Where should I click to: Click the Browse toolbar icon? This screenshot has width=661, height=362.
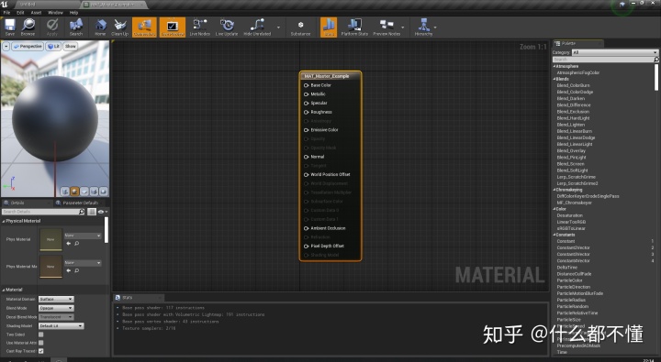28,27
